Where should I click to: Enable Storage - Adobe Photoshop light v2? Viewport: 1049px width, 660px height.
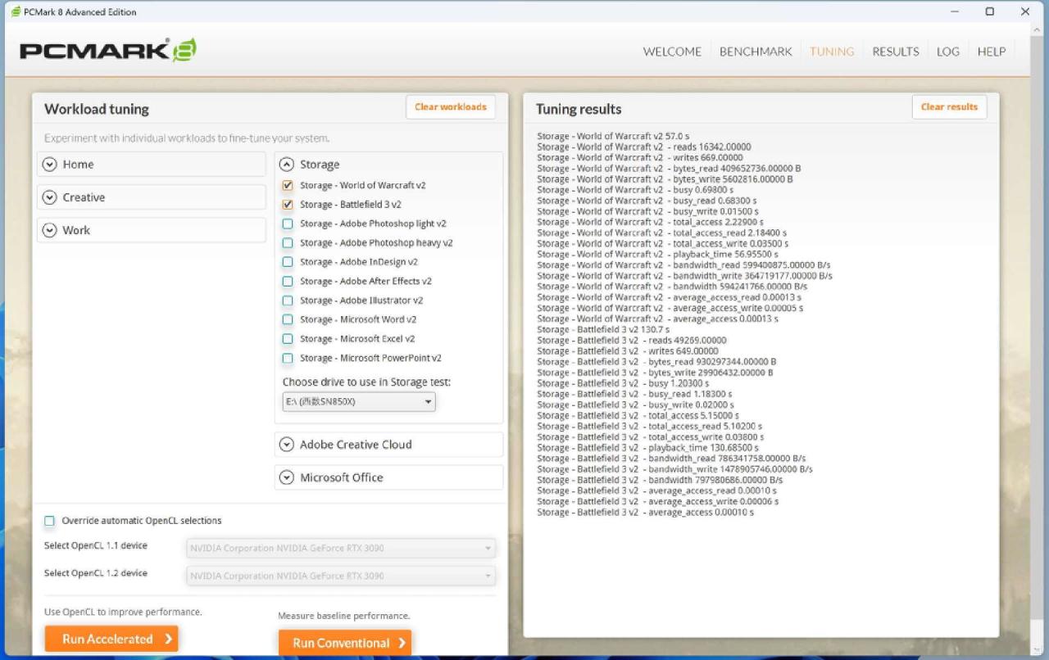[x=288, y=224]
